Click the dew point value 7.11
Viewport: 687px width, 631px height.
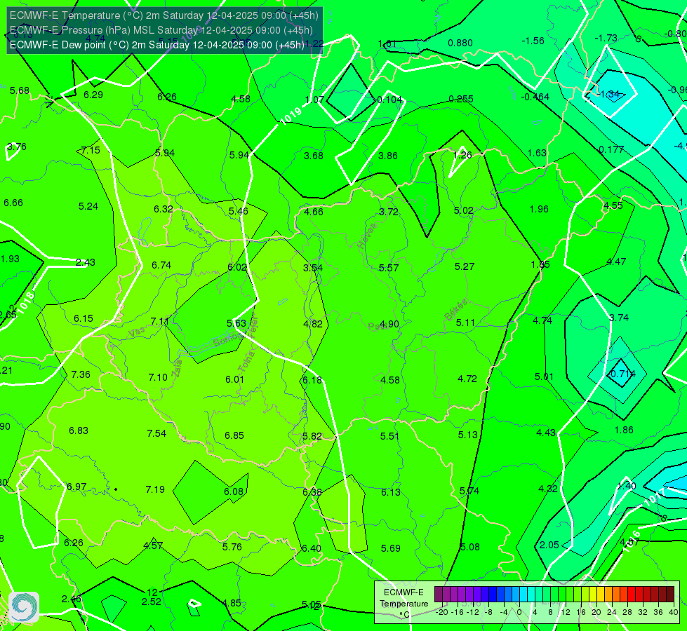[x=160, y=321]
